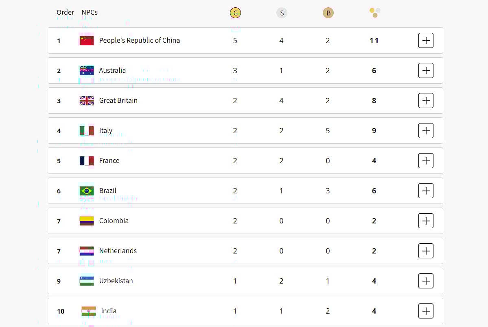488x327 pixels.
Task: Click the Netherlands flag icon
Action: (86, 251)
